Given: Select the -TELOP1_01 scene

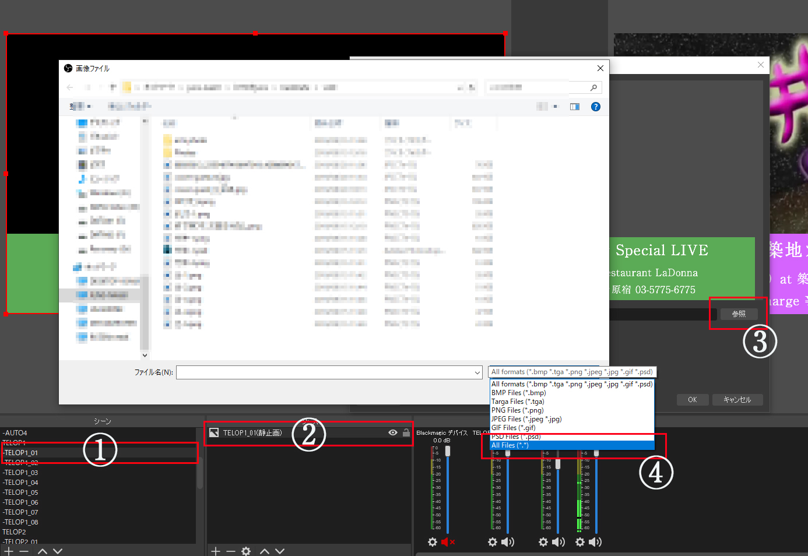Looking at the screenshot, I should 99,453.
